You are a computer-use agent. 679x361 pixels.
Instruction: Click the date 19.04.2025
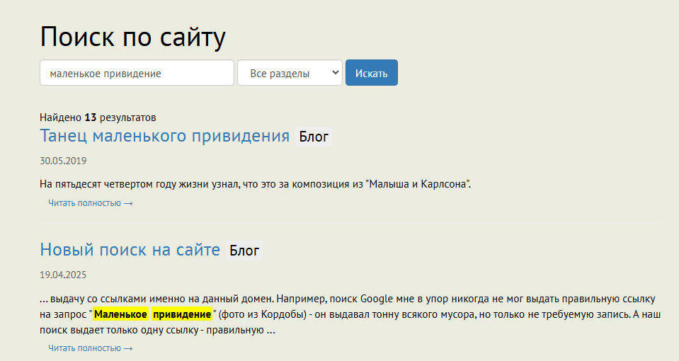click(x=63, y=275)
